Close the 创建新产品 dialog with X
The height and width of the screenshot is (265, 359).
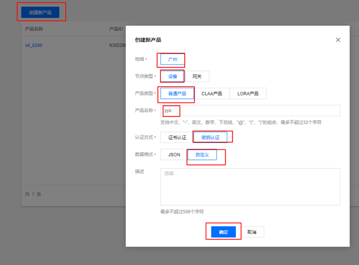(x=338, y=40)
